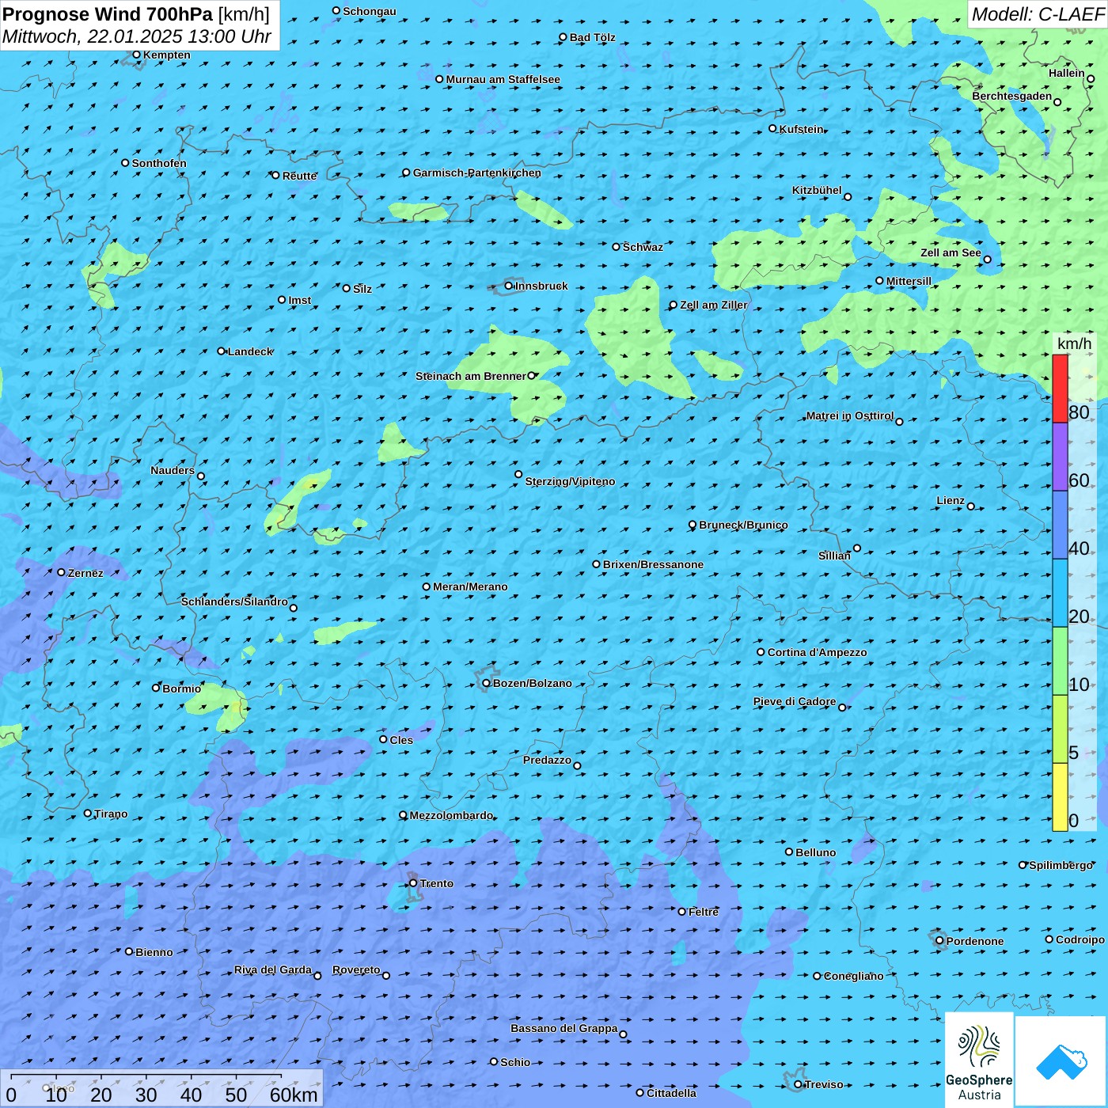1108x1108 pixels.
Task: Click the Zernez town label
Action: click(85, 573)
